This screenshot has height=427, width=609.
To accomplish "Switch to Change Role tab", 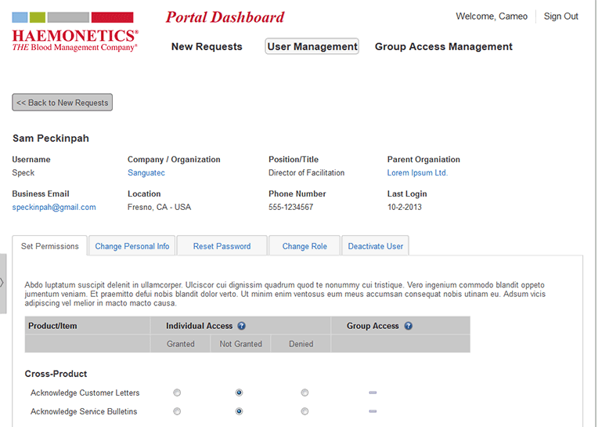I will point(304,246).
